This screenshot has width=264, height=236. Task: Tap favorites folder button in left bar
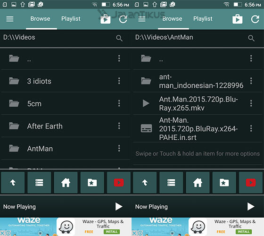92,183
